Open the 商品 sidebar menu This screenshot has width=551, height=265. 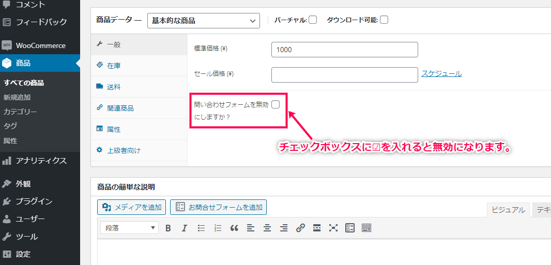point(40,63)
